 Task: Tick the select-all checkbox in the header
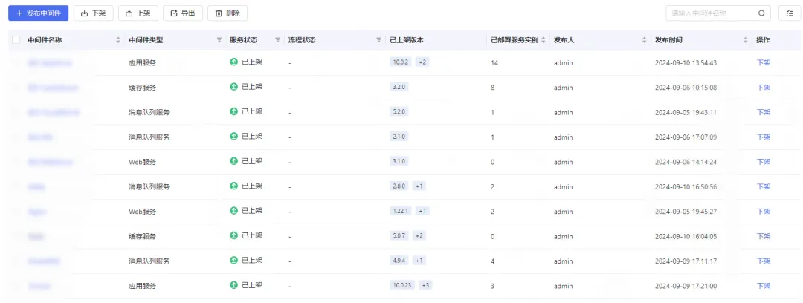click(x=16, y=40)
